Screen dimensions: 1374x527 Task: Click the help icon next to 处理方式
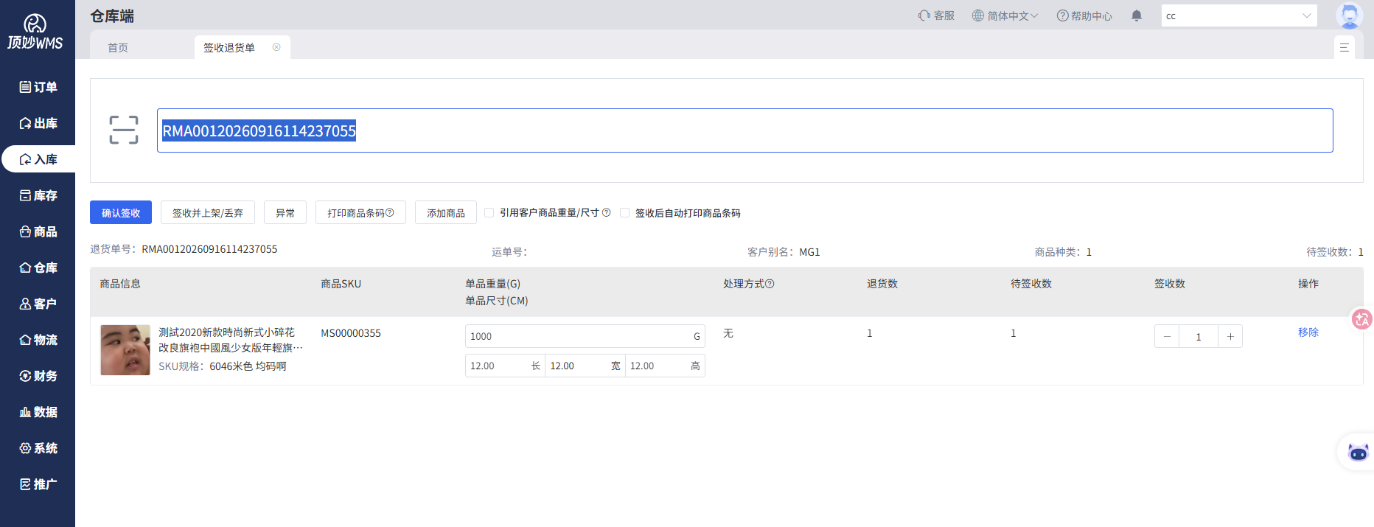[x=770, y=284]
